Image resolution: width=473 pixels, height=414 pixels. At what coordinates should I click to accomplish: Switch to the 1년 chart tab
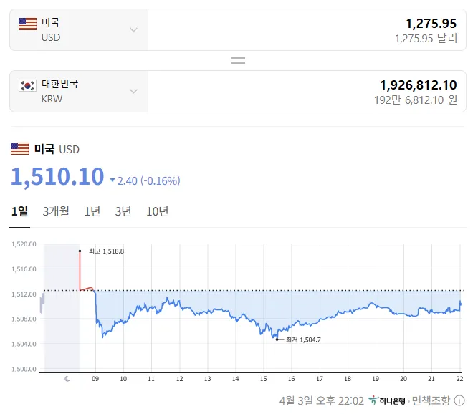click(92, 211)
